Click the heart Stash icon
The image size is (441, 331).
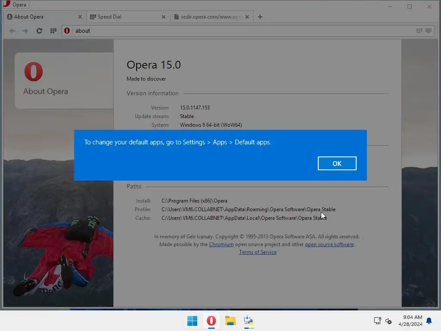429,31
